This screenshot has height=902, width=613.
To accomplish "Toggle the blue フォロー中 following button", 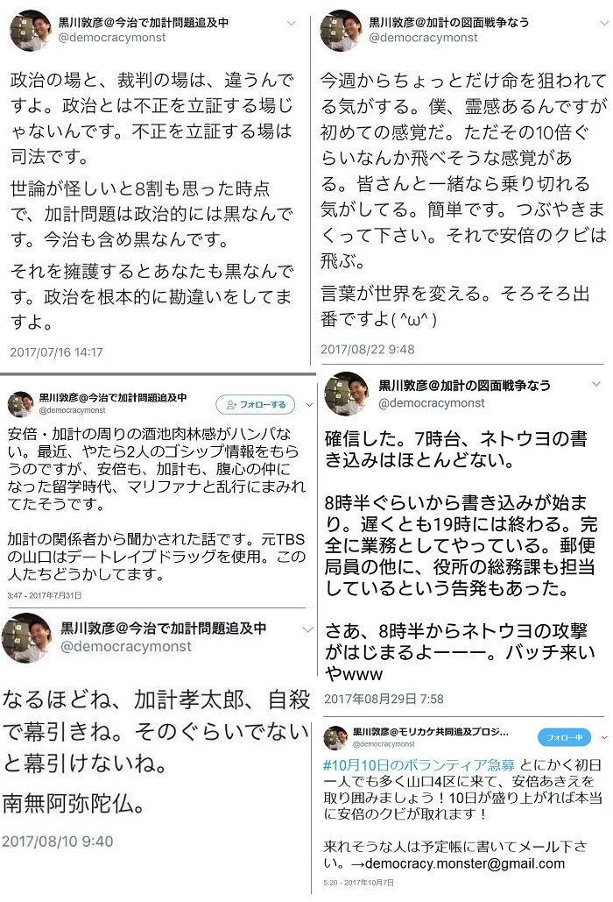I will (564, 737).
